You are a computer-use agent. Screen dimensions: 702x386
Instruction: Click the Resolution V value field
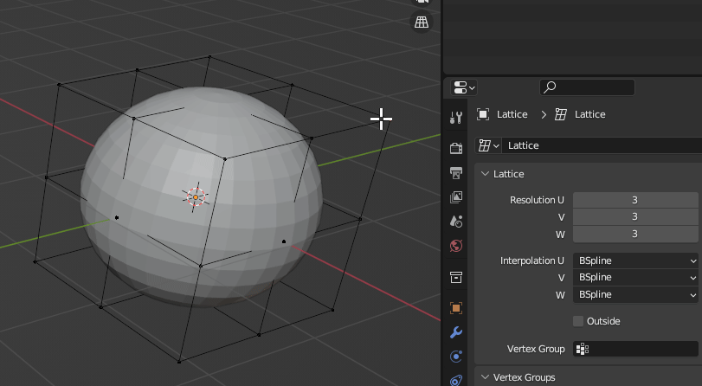634,216
